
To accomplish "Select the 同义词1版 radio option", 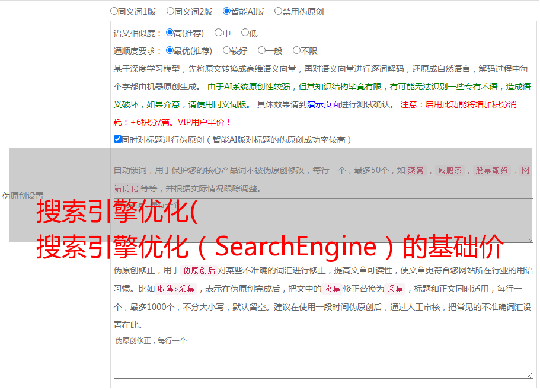I will (114, 11).
